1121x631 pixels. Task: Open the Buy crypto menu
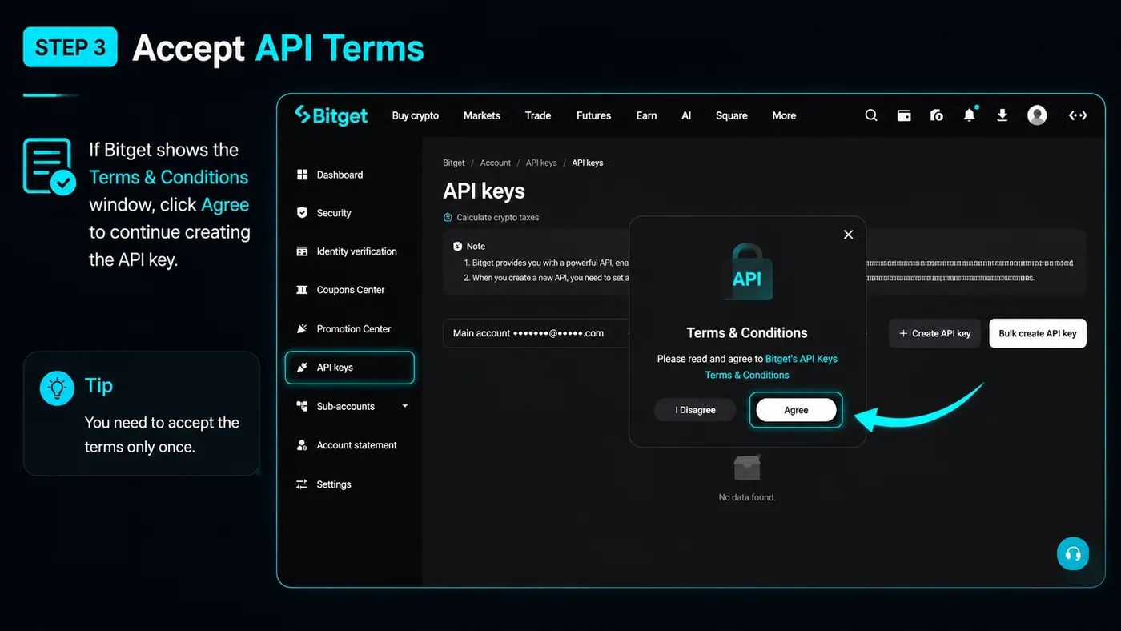[416, 115]
